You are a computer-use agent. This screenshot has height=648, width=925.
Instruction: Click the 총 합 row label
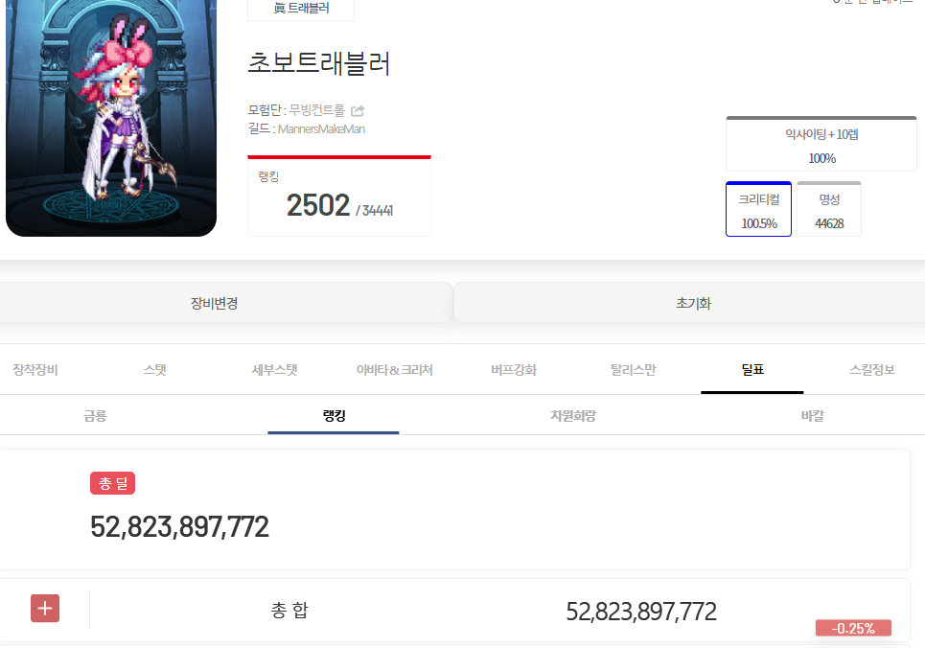coord(289,611)
